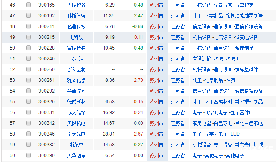Viewport: 276px width, 162px height.
Task: Open stock link 科斯伍德
Action: point(76,16)
